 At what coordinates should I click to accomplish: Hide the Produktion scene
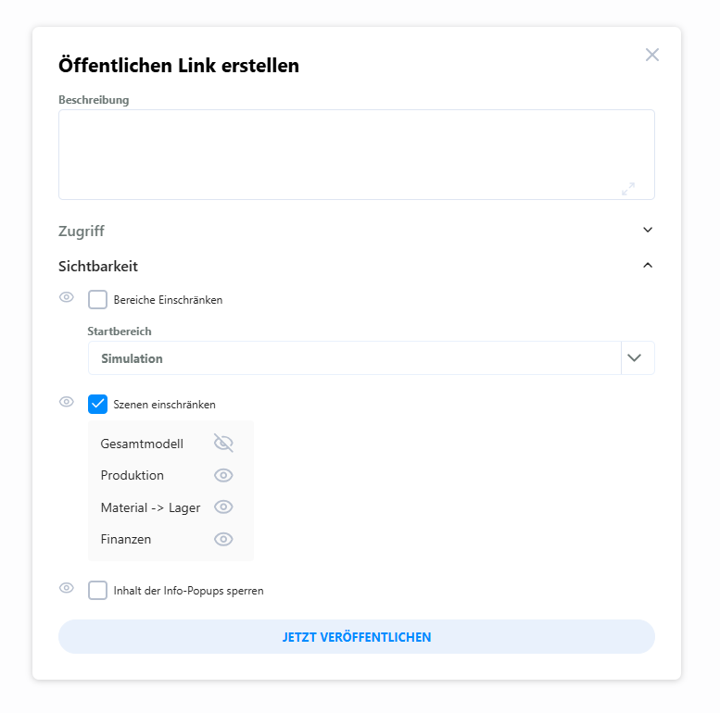(x=223, y=475)
